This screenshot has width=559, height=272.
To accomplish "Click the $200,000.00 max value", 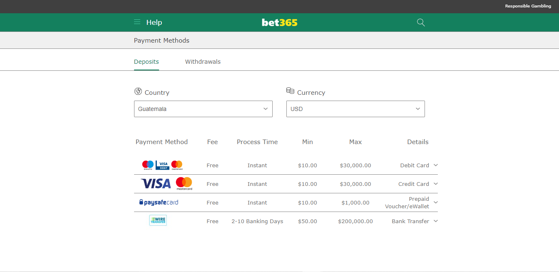I will click(356, 221).
